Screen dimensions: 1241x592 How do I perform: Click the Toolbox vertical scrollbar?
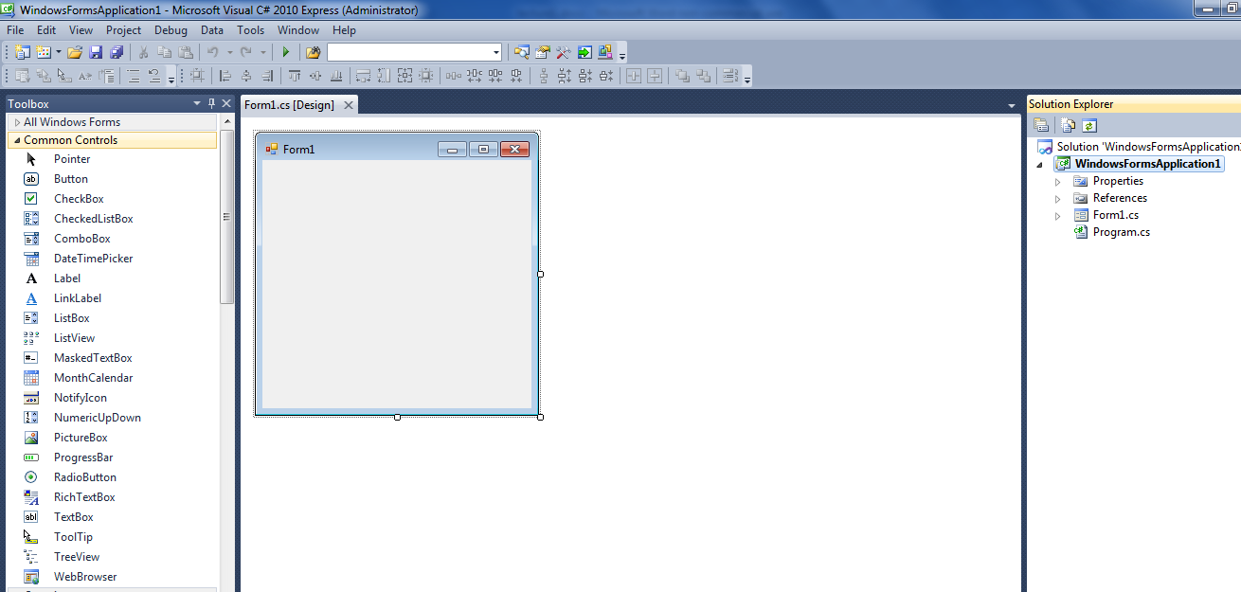[x=226, y=217]
